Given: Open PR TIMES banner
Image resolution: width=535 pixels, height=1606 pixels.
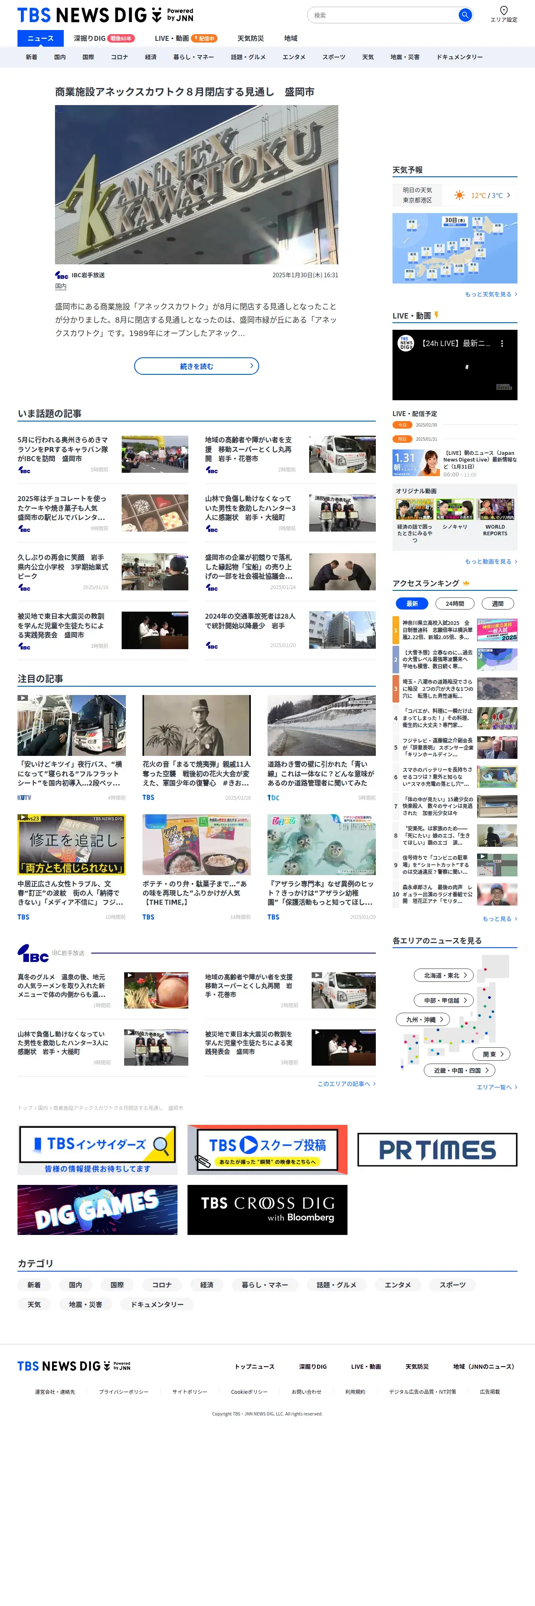Looking at the screenshot, I should [437, 1149].
